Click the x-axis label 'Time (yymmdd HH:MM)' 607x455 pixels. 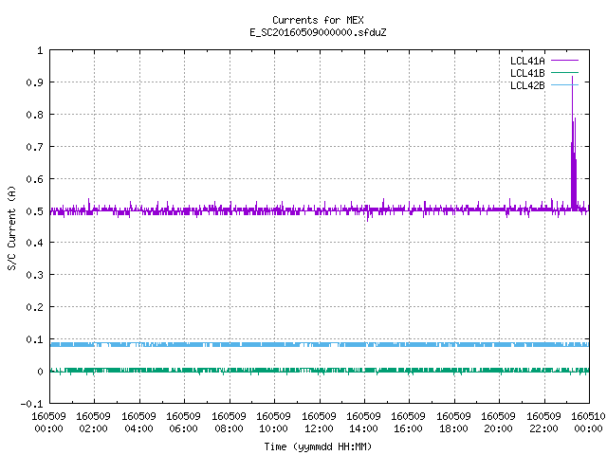click(x=318, y=446)
